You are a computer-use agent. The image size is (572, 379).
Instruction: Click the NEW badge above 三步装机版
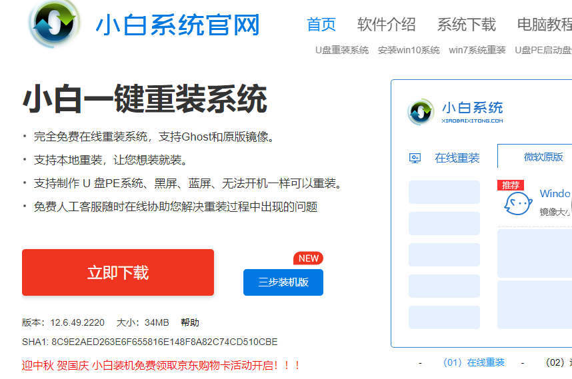pyautogui.click(x=308, y=258)
